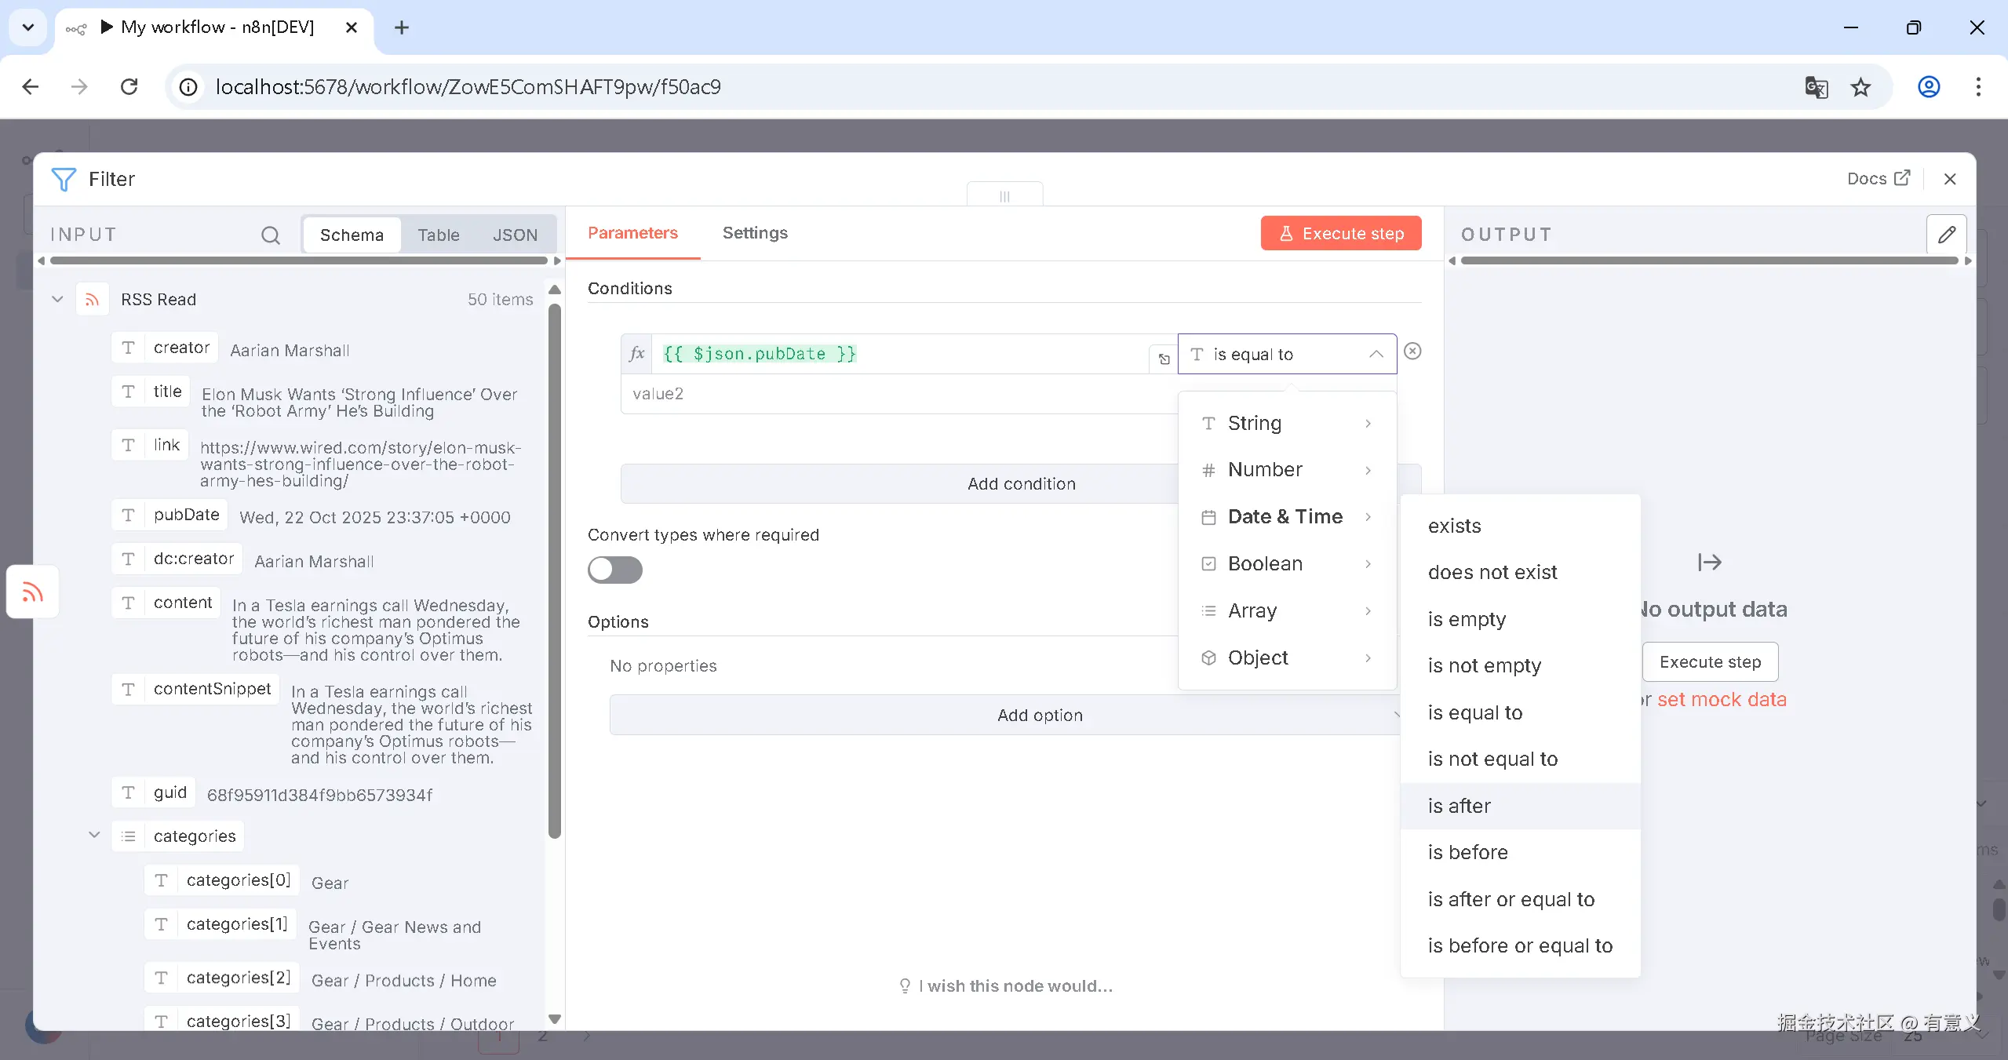
Task: Open Docs external link icon
Action: [1902, 178]
